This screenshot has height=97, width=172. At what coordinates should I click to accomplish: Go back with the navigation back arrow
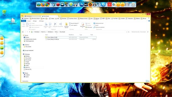click(x=23, y=32)
